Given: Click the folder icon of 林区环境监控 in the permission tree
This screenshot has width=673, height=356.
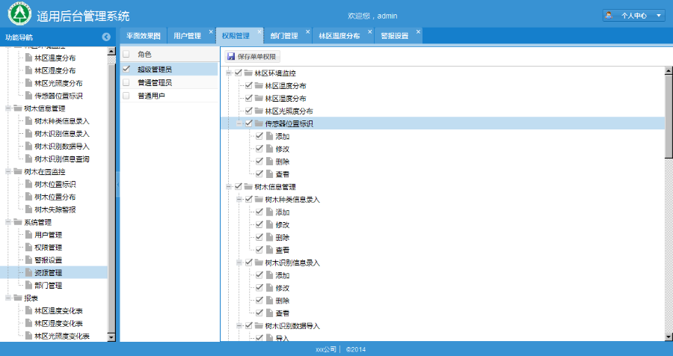Looking at the screenshot, I should [248, 73].
